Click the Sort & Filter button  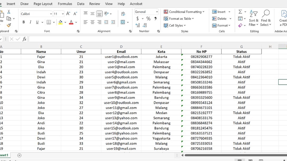[254, 18]
